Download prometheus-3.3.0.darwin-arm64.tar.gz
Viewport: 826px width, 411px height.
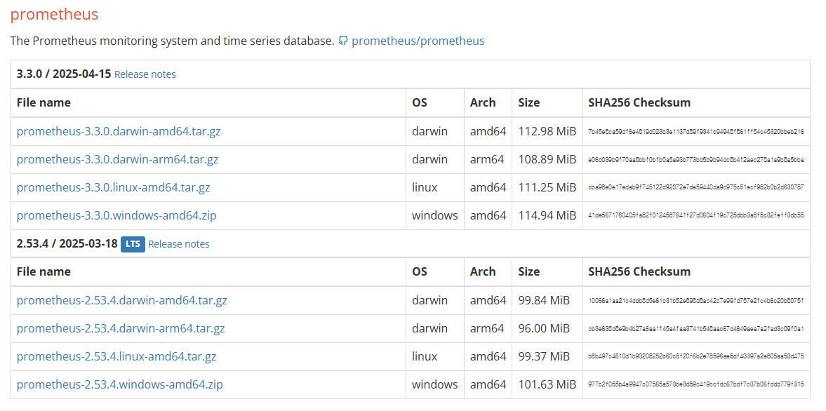tap(117, 159)
